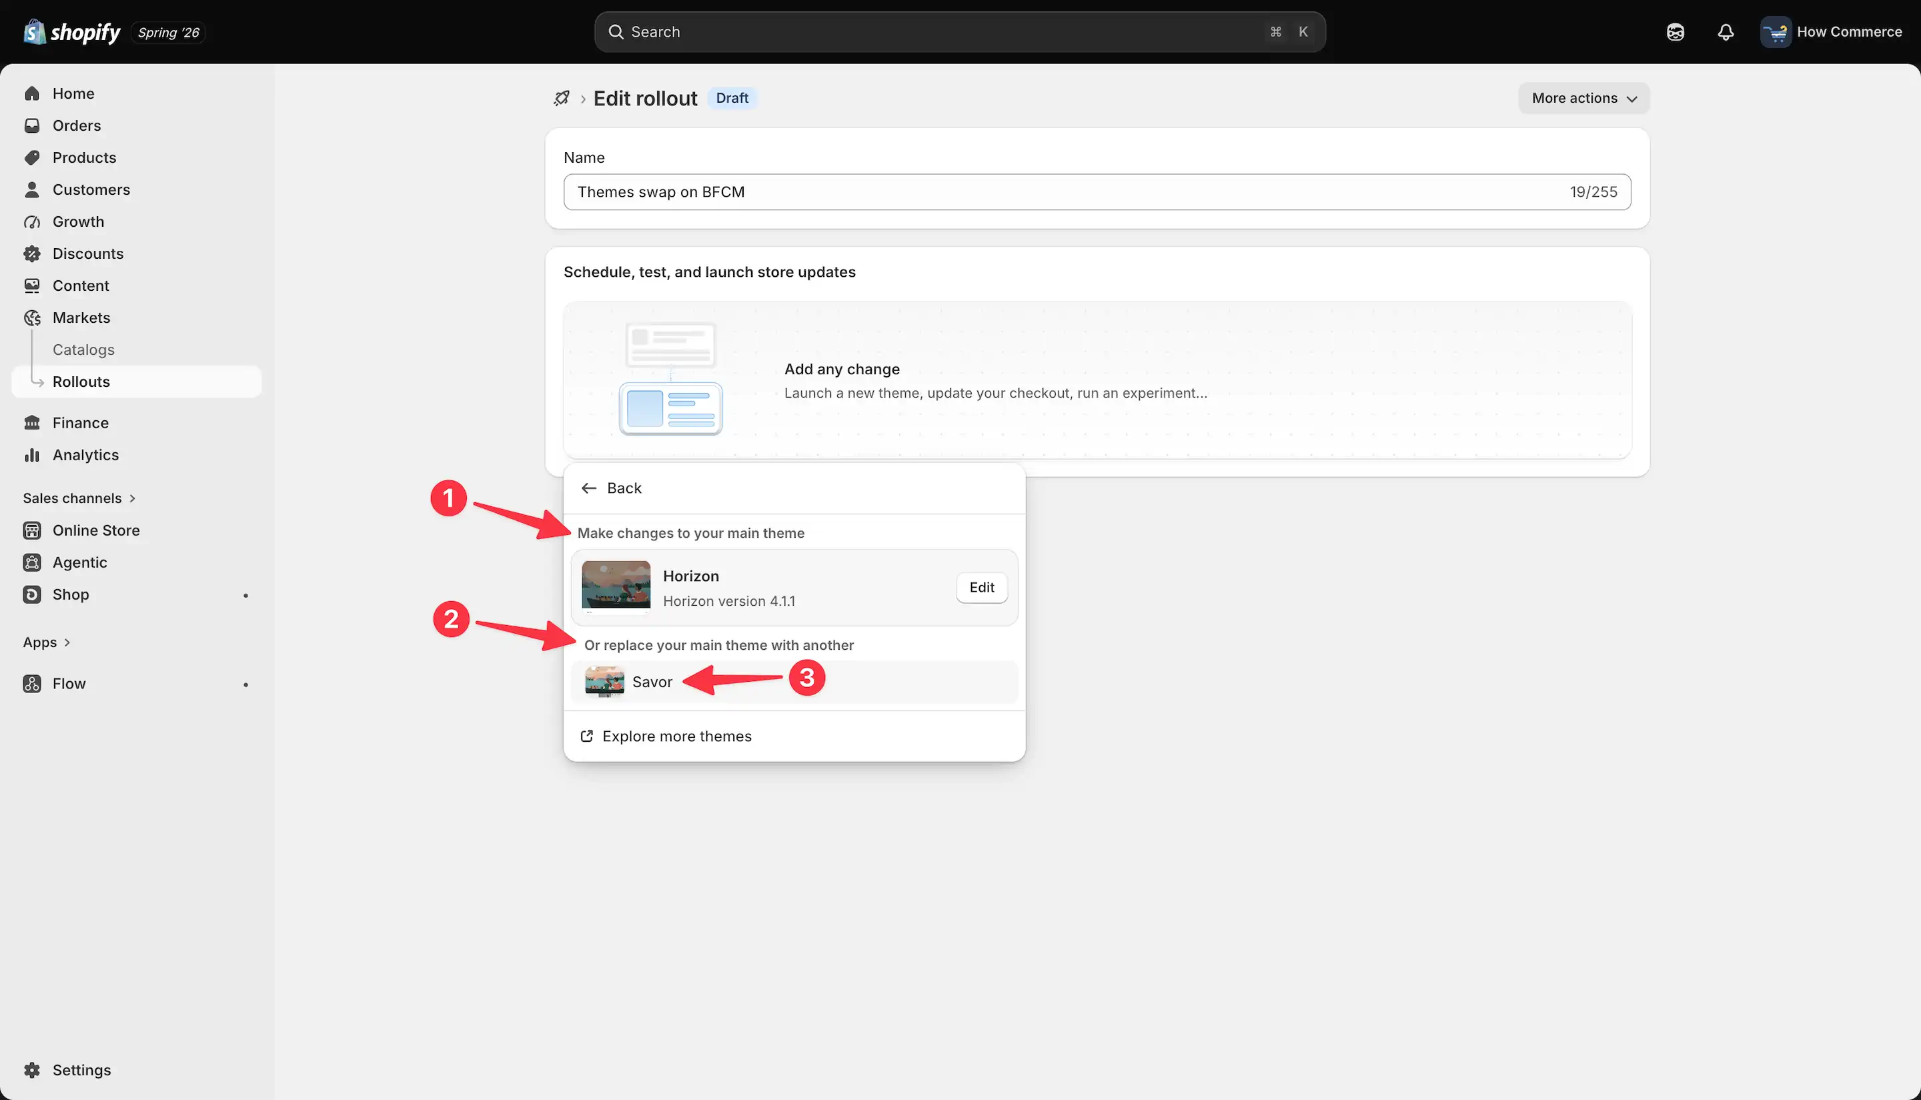Image resolution: width=1921 pixels, height=1100 pixels.
Task: Click the Orders inbox icon
Action: (32, 125)
